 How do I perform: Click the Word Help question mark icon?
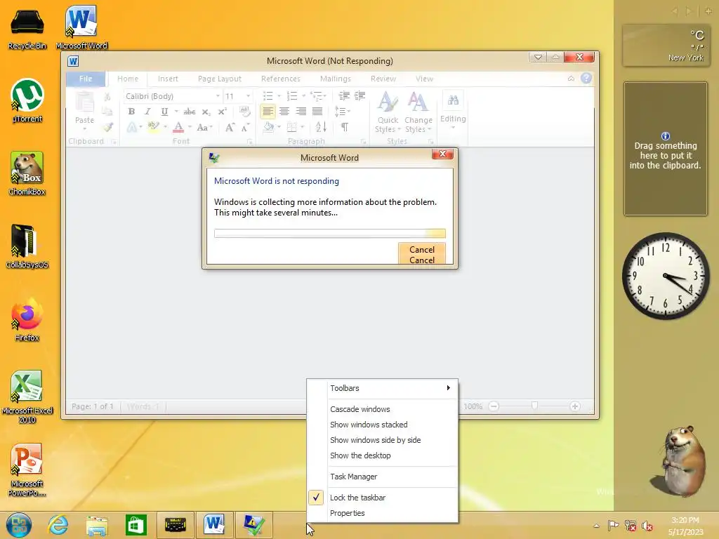[x=586, y=79]
